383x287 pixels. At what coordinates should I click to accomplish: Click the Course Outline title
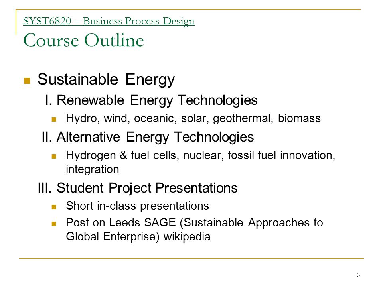(83, 40)
